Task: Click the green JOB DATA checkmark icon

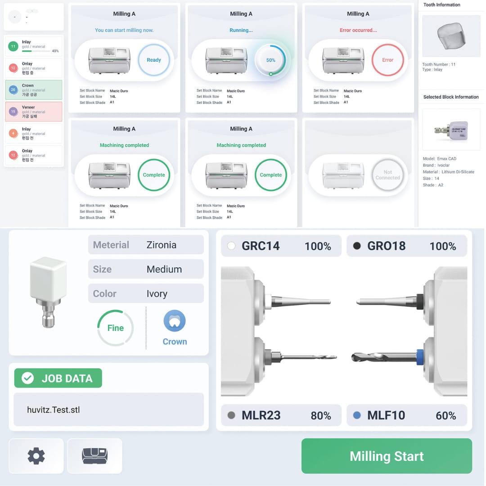Action: [27, 378]
